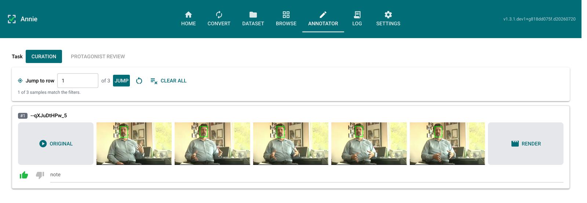The height and width of the screenshot is (203, 587).
Task: Click the version string v1.3.1.dev1
Action: point(539,19)
